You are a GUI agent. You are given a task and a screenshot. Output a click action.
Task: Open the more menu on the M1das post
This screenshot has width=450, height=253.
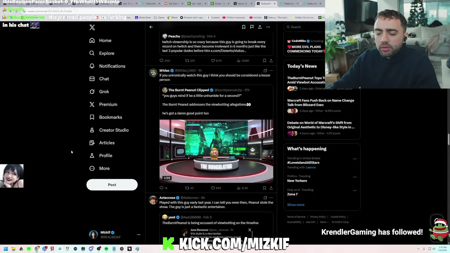point(271,71)
